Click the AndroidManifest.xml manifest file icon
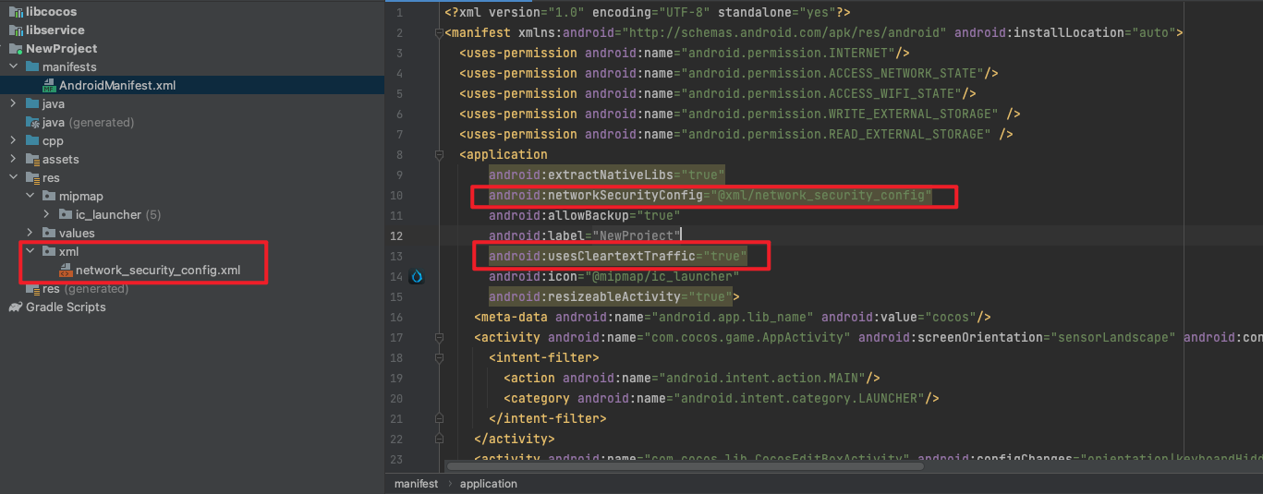This screenshot has height=494, width=1263. coord(49,86)
